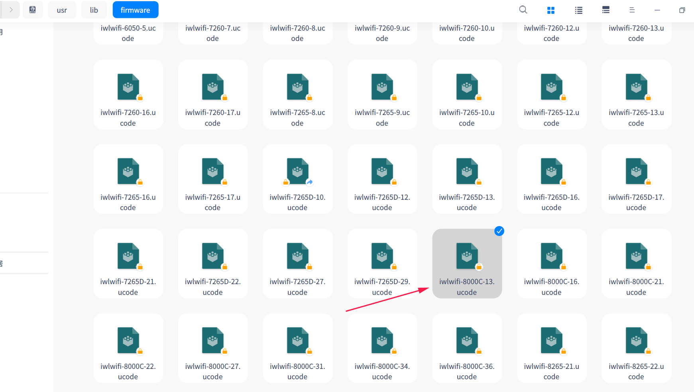Open the main hamburger menu
694x392 pixels.
[632, 10]
